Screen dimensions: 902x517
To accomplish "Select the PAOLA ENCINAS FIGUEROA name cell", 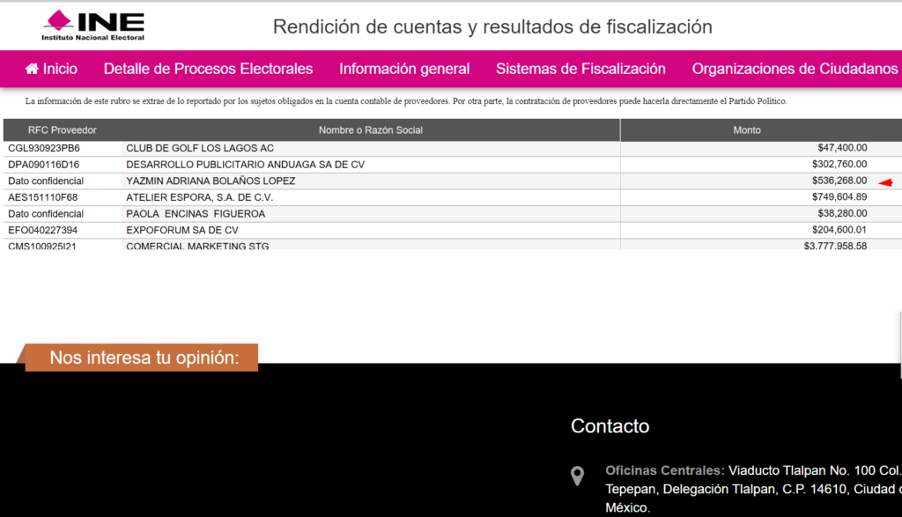I will click(x=196, y=214).
